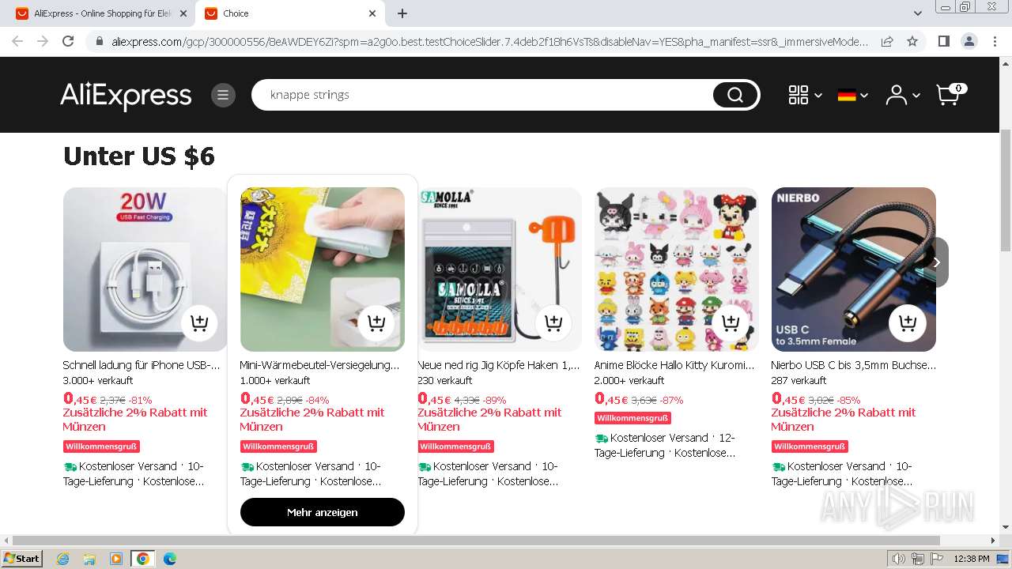
Task: Click the Mehr anzeigen button
Action: [323, 512]
